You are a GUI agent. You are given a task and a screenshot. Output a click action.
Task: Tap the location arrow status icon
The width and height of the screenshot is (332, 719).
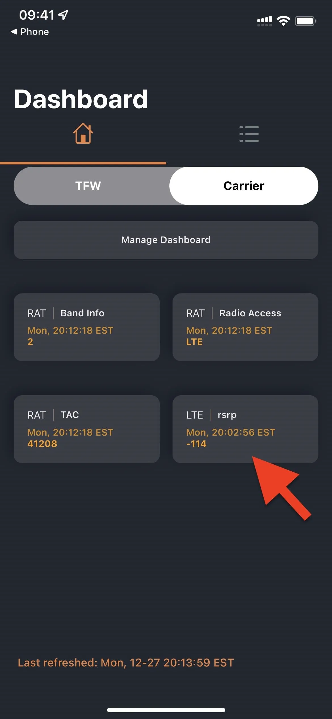tap(63, 15)
